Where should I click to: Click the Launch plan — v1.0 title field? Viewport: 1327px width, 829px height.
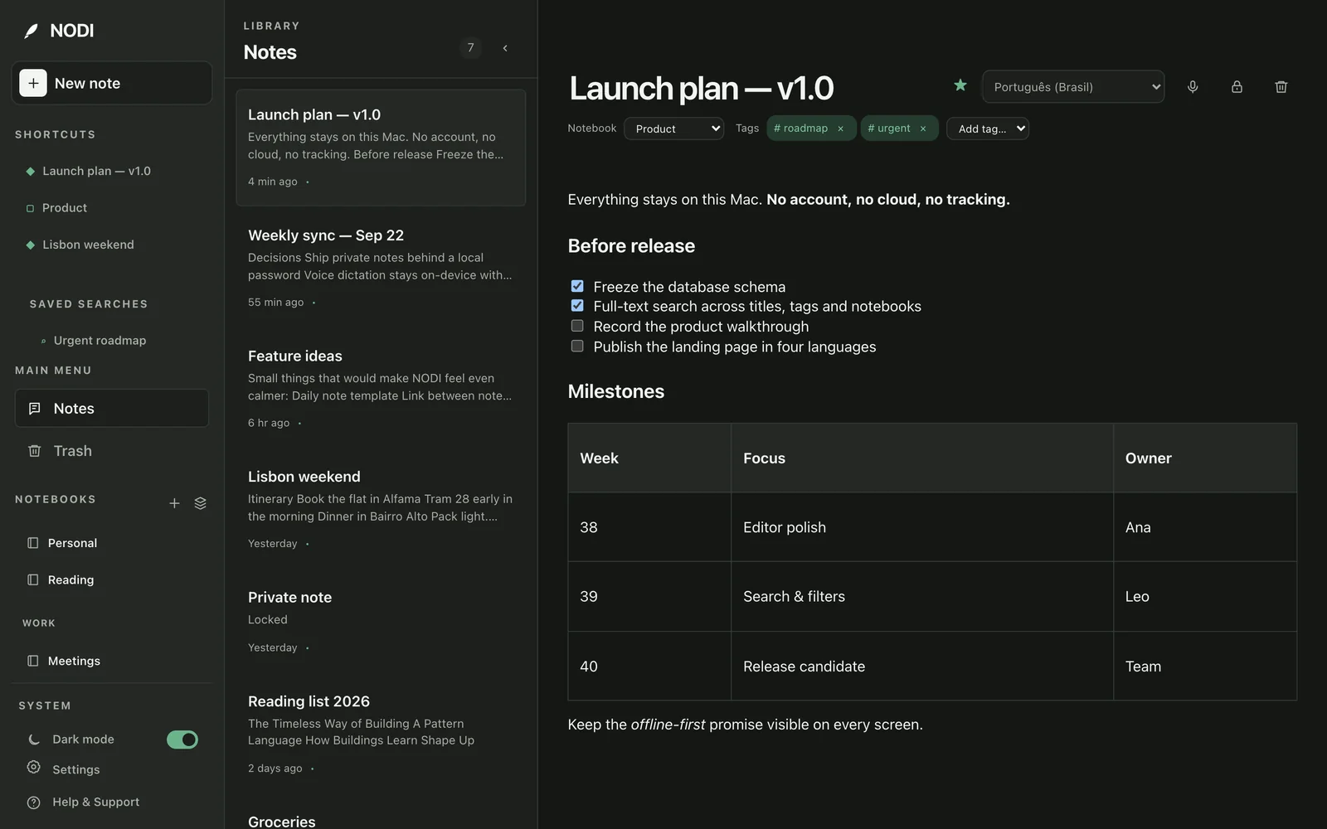tap(702, 88)
